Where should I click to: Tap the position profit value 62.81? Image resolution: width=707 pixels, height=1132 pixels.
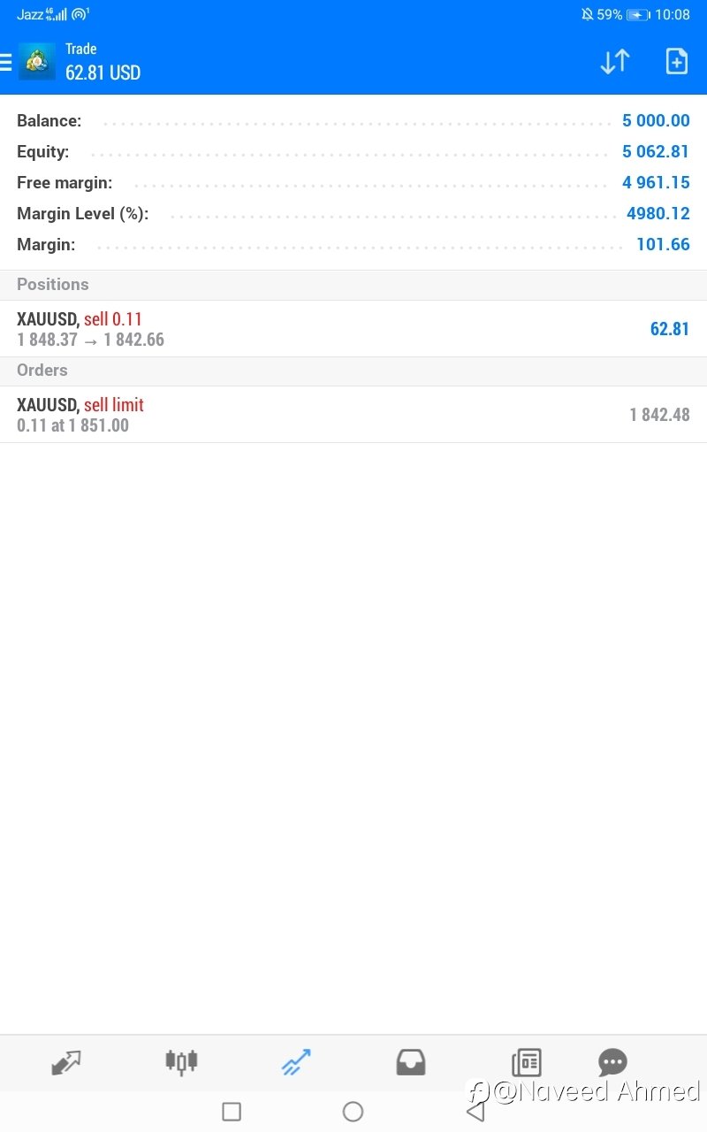click(x=670, y=329)
